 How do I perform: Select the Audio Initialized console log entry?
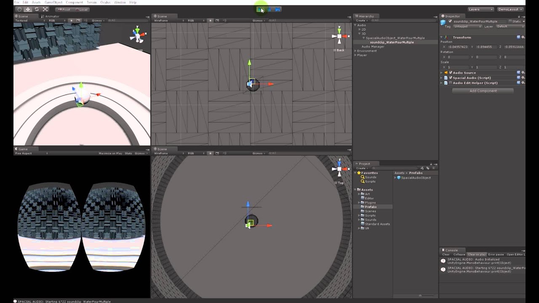click(x=482, y=261)
